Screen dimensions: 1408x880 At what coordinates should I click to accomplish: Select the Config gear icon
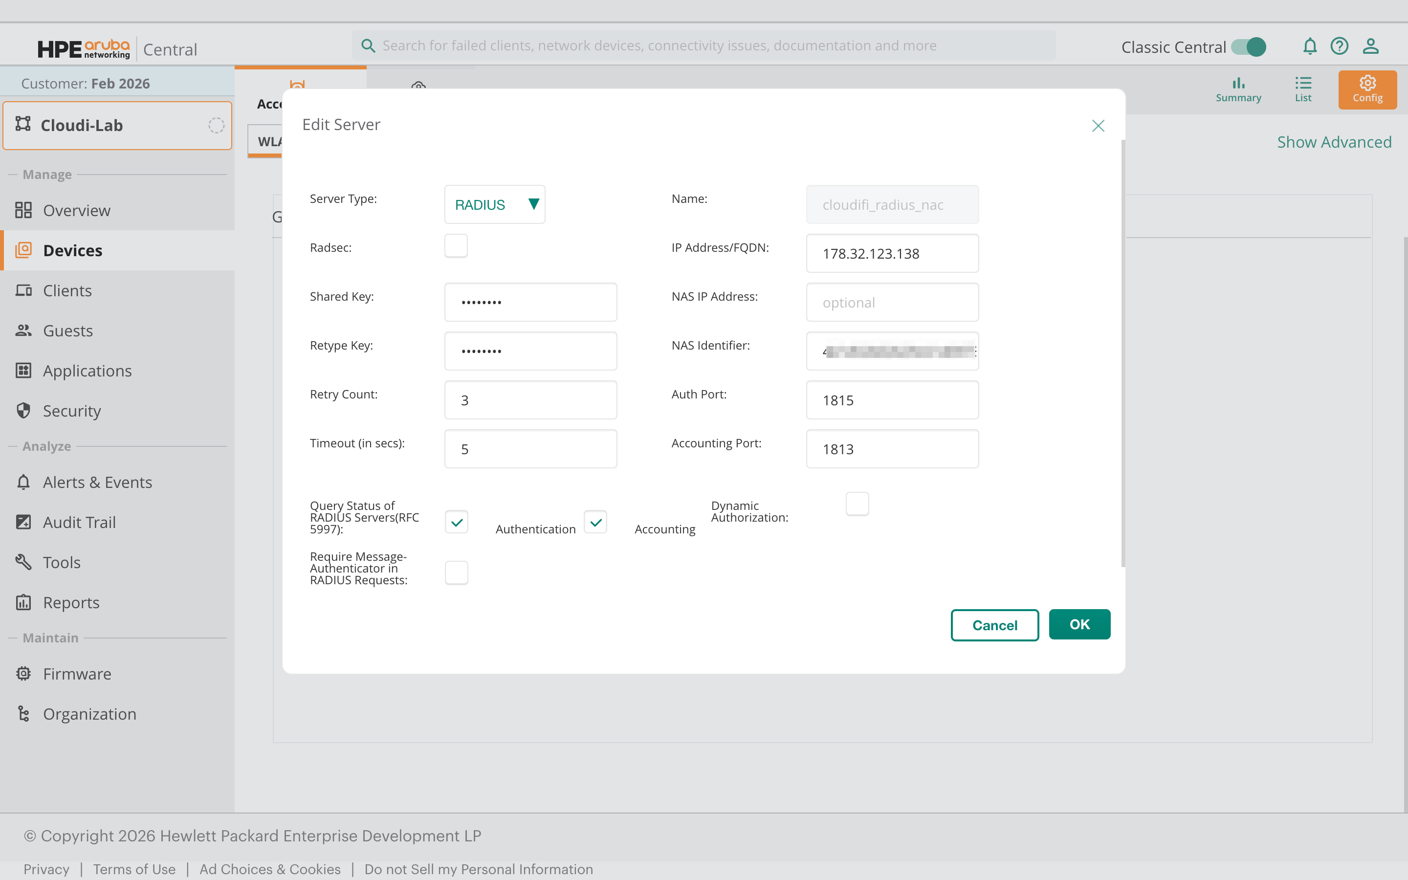(x=1367, y=89)
